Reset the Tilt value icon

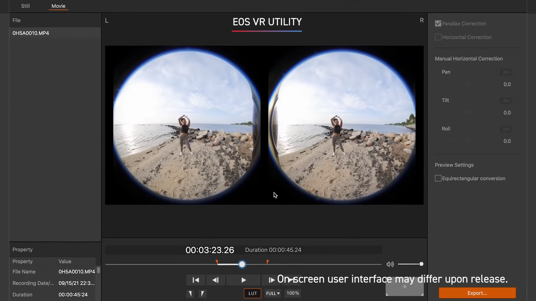(x=506, y=101)
